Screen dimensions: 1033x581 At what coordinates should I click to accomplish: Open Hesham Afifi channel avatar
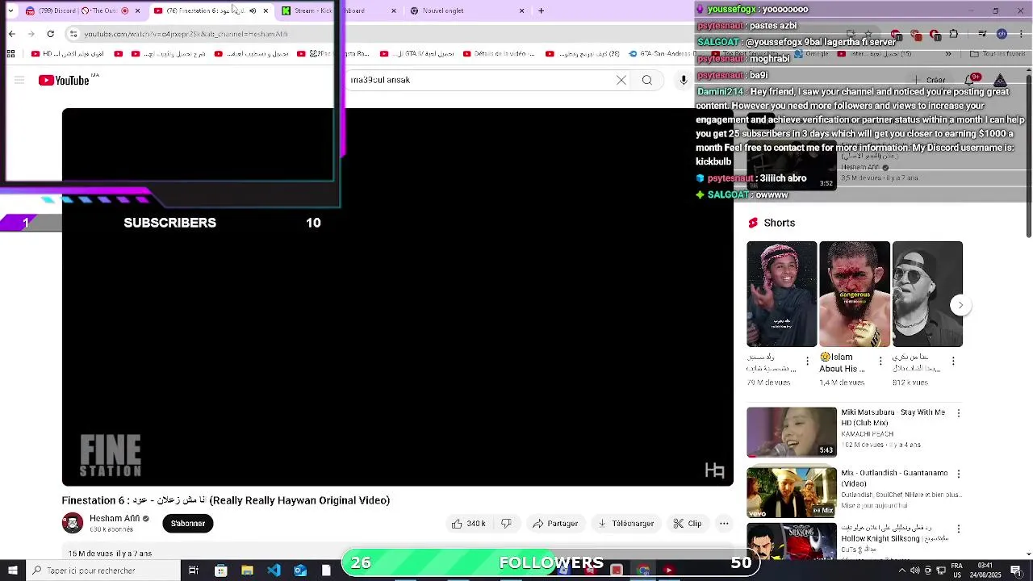click(x=73, y=523)
